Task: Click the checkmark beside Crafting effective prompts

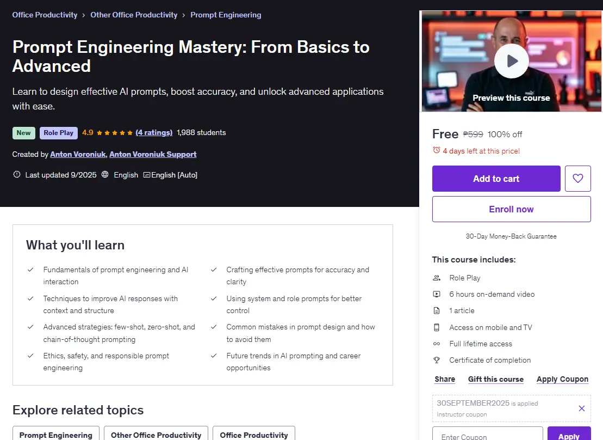Action: 214,270
